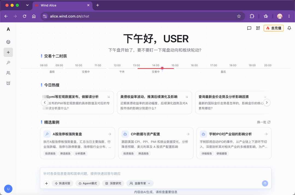This screenshot has height=195, width=295.
Task: Select hot search 美债收益率波动 card
Action: (154, 103)
